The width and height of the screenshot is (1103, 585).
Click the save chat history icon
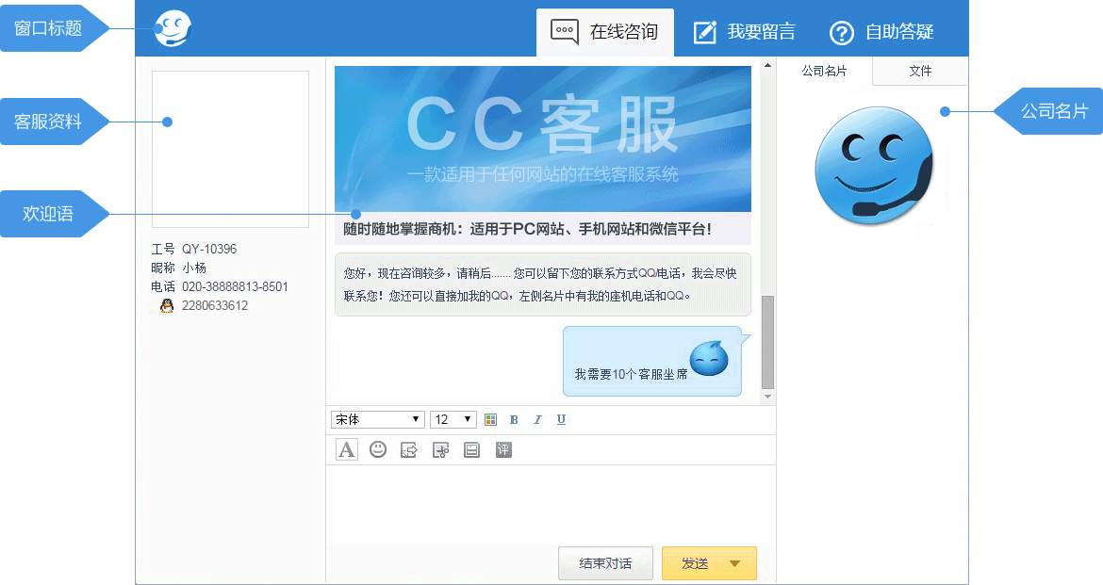(472, 450)
